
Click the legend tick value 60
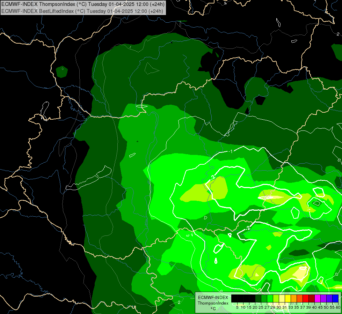pos(338,307)
